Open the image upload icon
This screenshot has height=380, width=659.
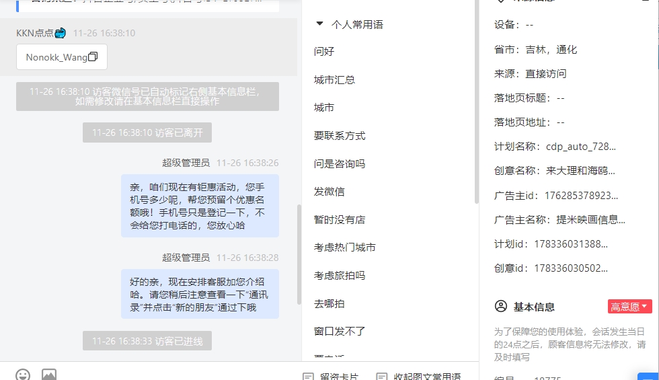pos(48,375)
